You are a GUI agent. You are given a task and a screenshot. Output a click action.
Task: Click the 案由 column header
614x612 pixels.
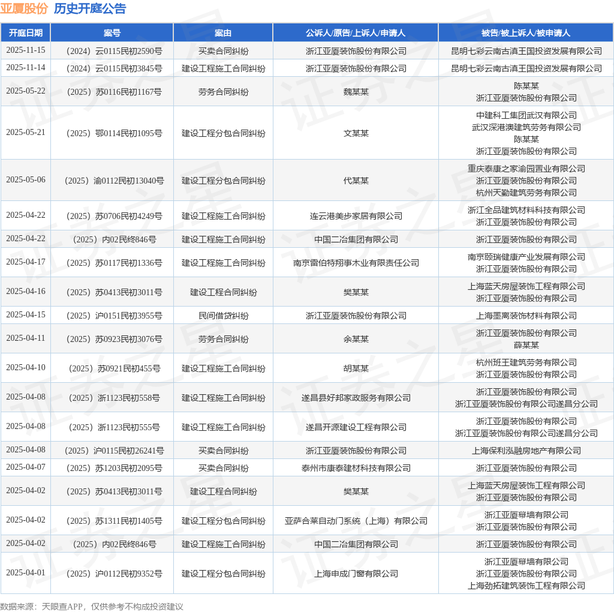(x=223, y=33)
